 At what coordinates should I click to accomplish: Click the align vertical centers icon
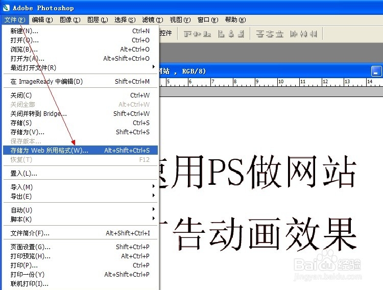[x=197, y=34]
